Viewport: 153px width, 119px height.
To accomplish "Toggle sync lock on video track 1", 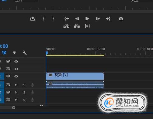I will [x=8, y=76].
